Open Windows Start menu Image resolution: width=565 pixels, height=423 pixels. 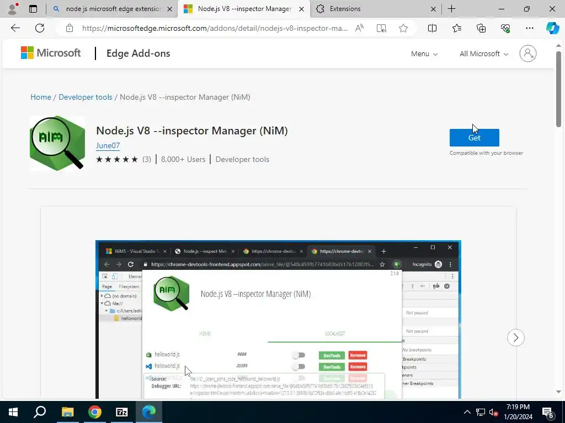(13, 412)
